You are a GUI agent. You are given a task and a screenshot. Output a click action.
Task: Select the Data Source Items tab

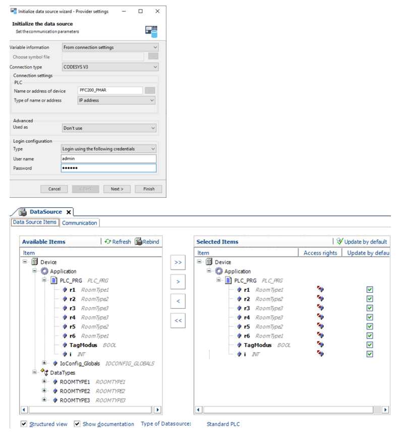click(35, 223)
